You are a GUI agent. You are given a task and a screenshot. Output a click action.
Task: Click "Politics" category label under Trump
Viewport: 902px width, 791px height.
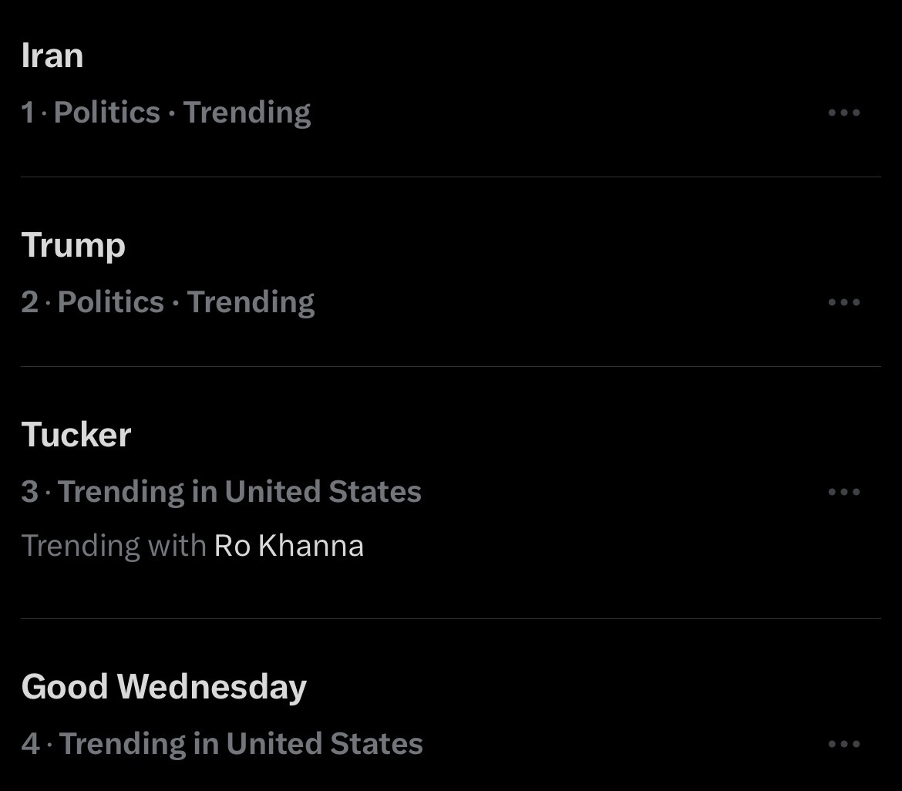coord(111,302)
